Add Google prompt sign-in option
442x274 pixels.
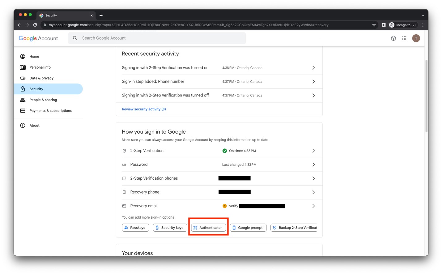[248, 228]
